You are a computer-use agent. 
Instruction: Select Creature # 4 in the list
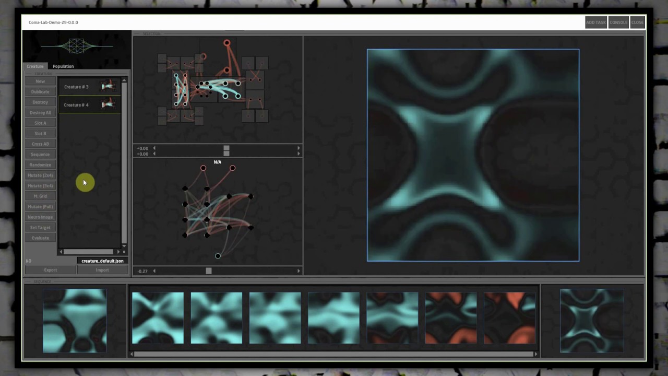(x=90, y=104)
